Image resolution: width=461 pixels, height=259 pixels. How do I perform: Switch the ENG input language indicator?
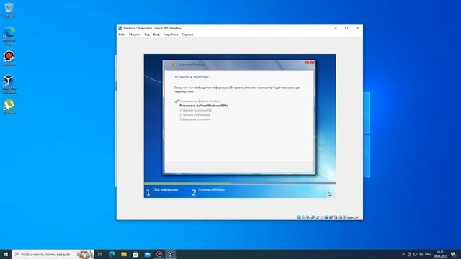428,254
